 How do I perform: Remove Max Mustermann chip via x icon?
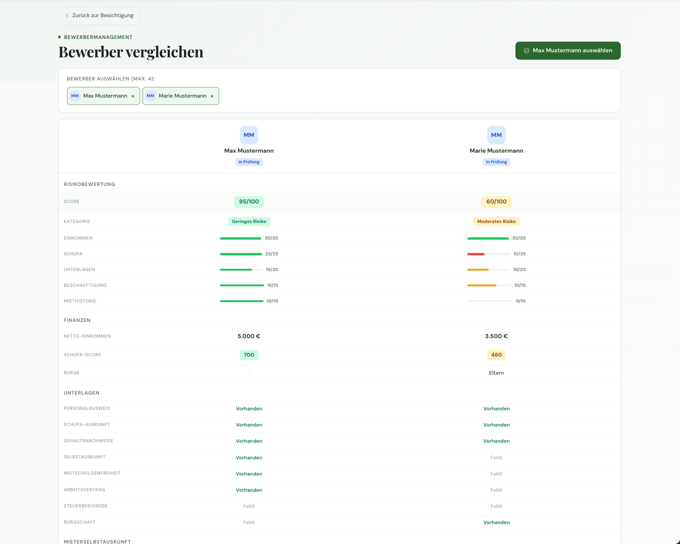pyautogui.click(x=133, y=96)
